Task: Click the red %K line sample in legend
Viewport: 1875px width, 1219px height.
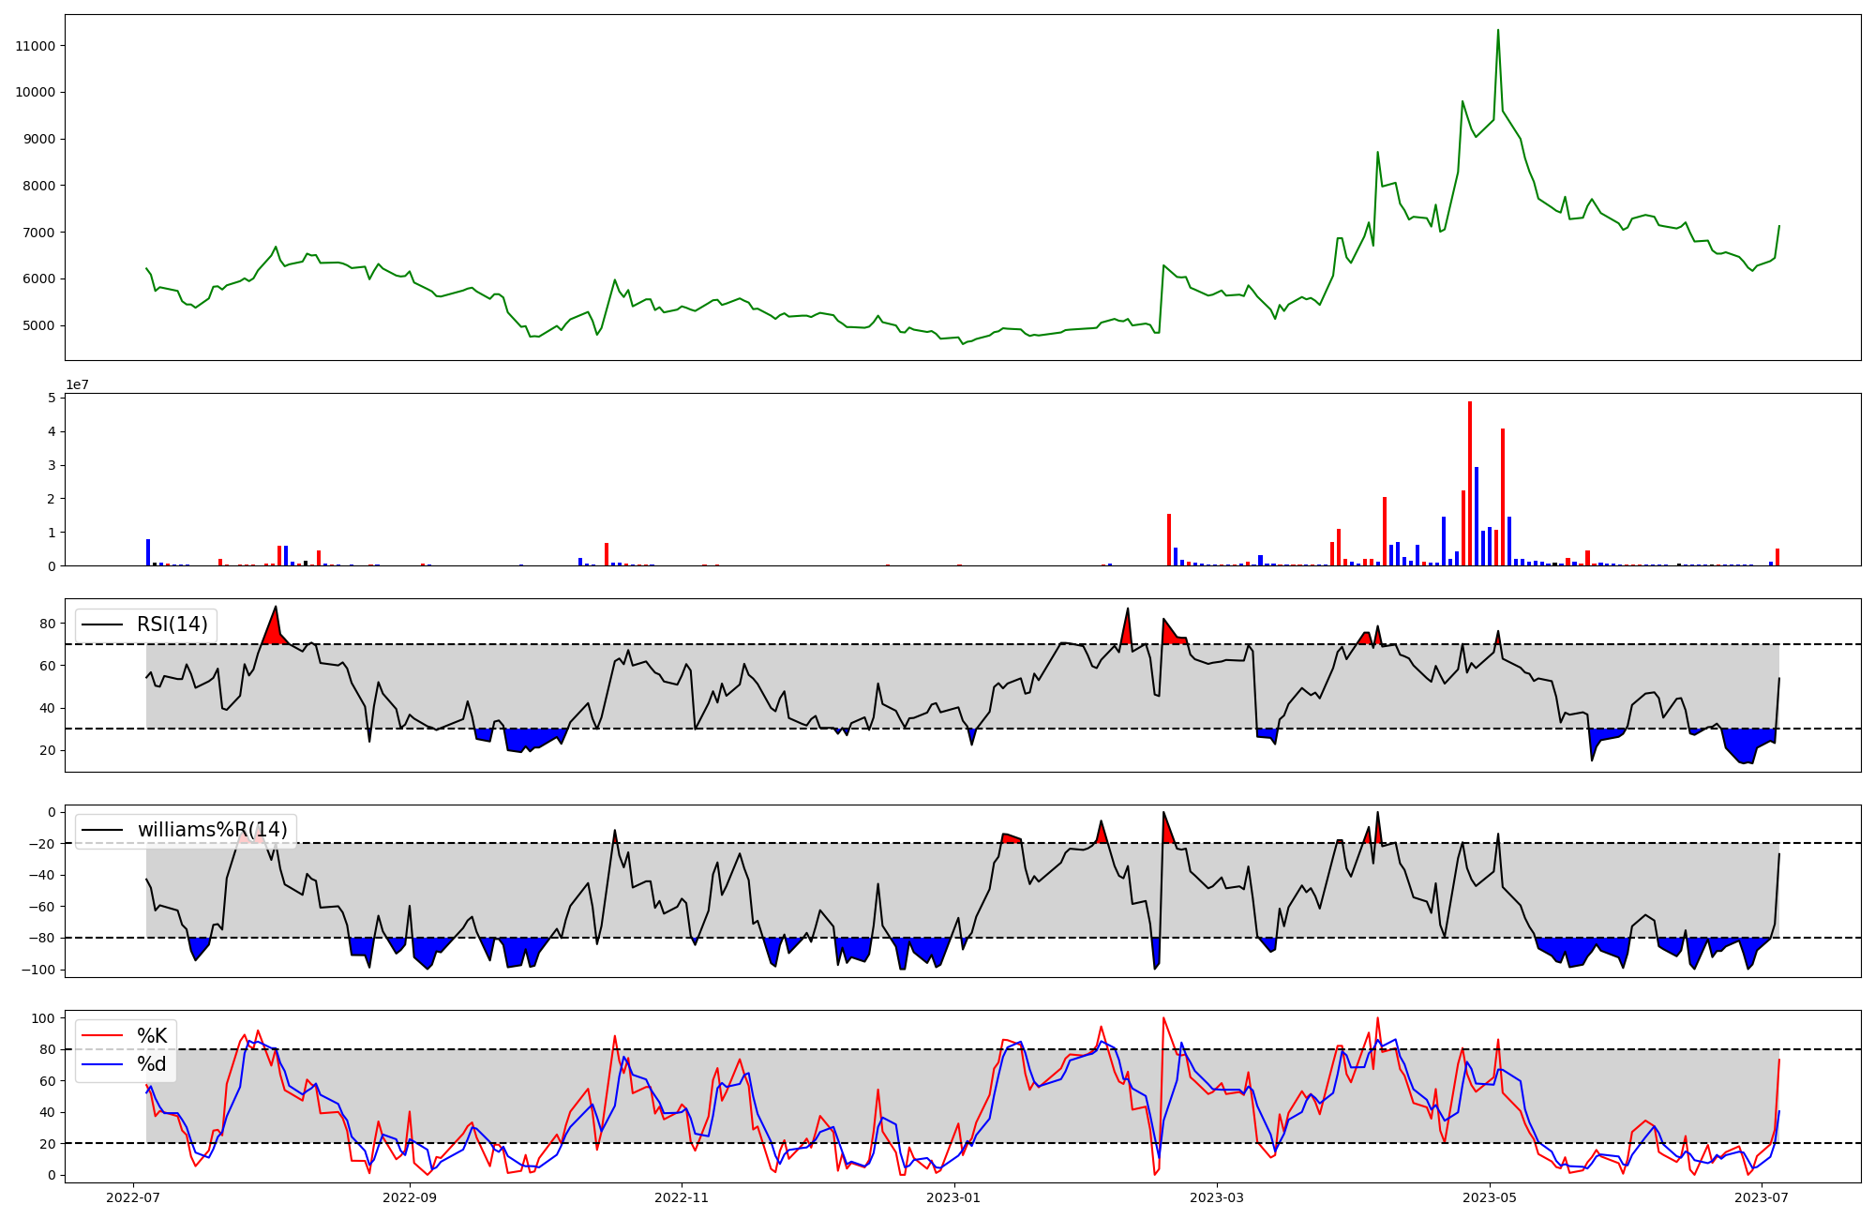Action: point(103,1035)
